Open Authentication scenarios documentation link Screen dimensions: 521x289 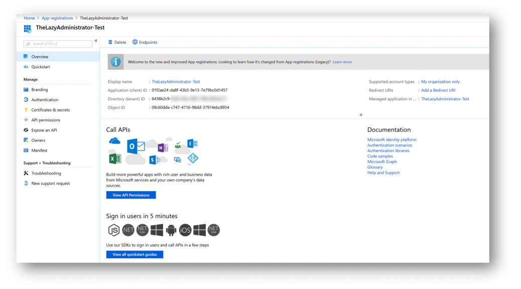pyautogui.click(x=389, y=145)
